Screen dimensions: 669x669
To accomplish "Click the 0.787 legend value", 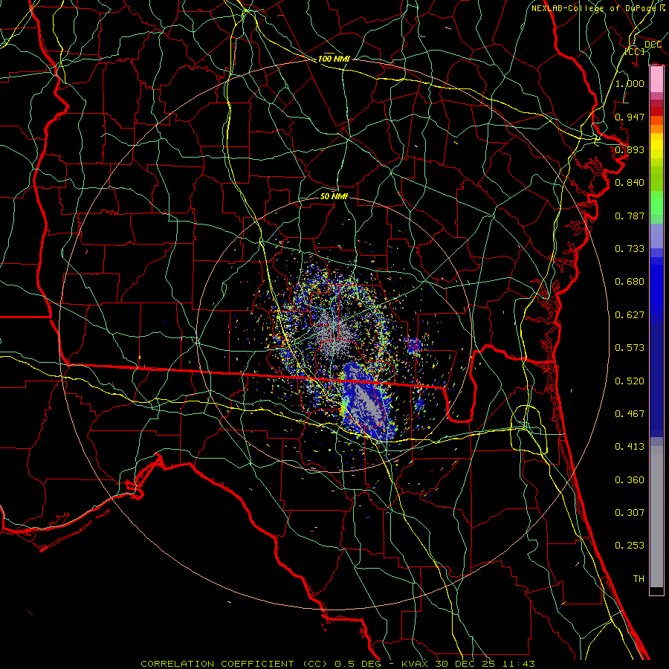I will [630, 216].
